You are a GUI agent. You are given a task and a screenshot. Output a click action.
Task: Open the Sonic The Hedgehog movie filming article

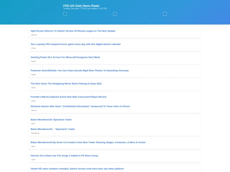(66, 84)
